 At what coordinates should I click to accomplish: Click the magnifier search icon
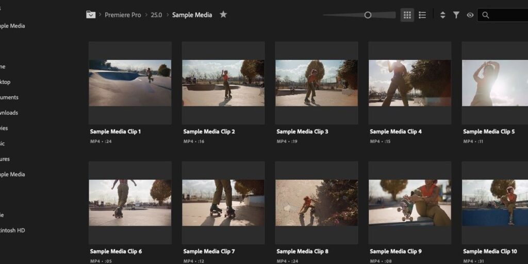(x=486, y=15)
